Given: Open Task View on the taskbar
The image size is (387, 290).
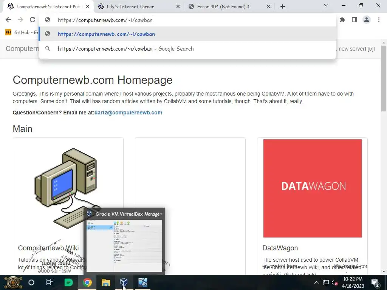Looking at the screenshot, I should [x=50, y=282].
